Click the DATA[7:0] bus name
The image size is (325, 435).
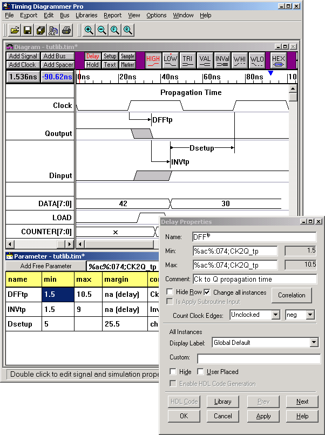pyautogui.click(x=55, y=203)
